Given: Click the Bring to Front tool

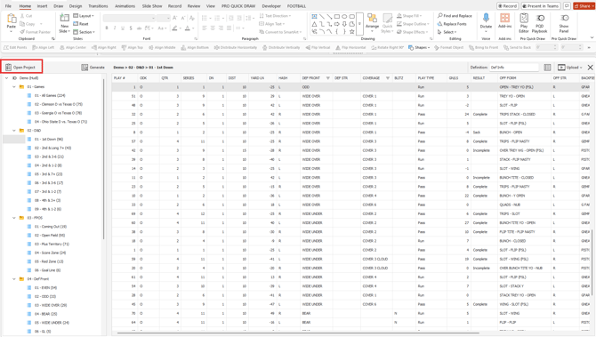Looking at the screenshot, I should 484,47.
